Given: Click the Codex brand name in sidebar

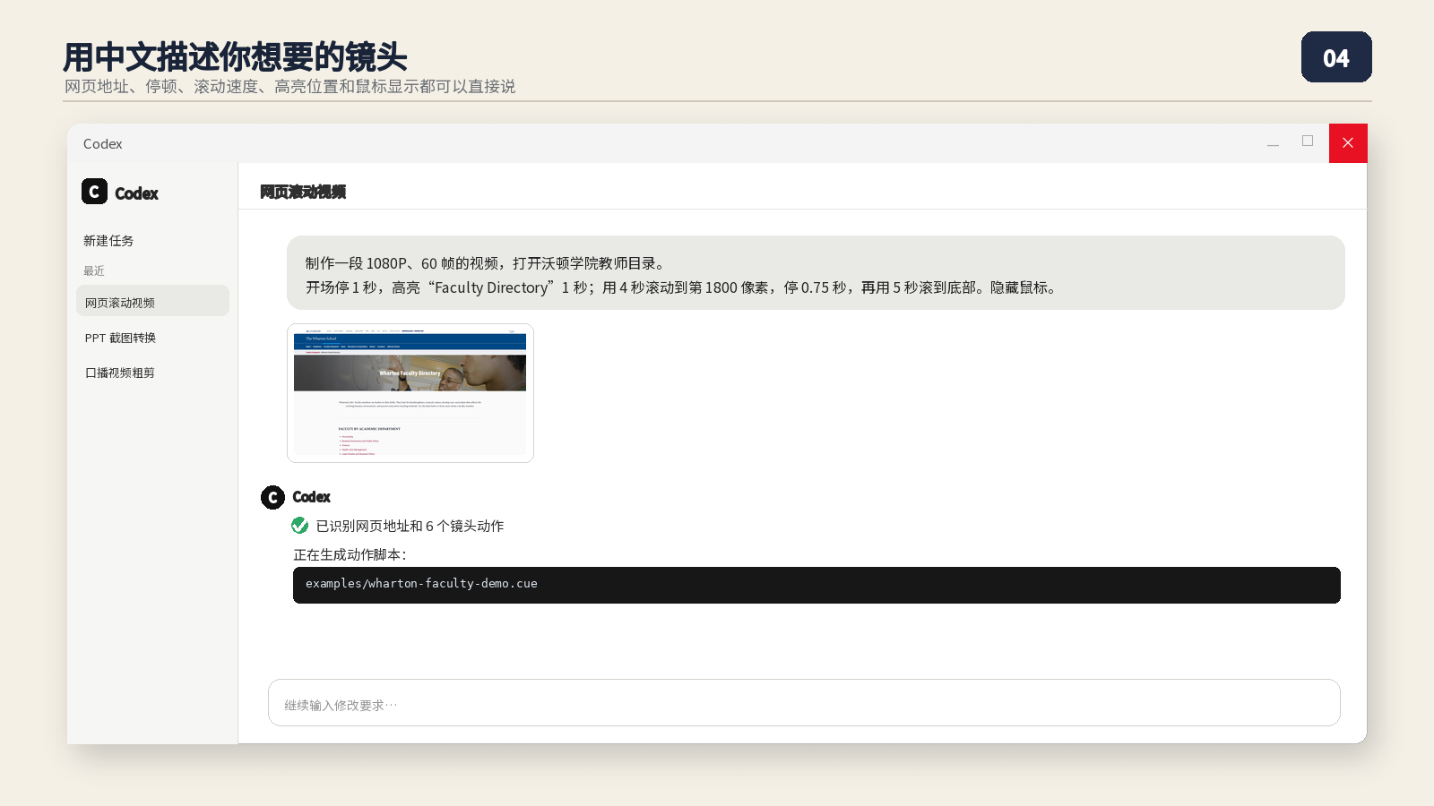Looking at the screenshot, I should [136, 193].
